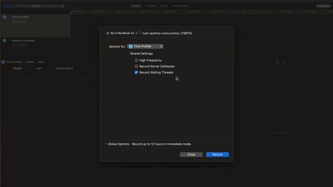
Task: Click the Record button in the dialog
Action: pyautogui.click(x=217, y=155)
